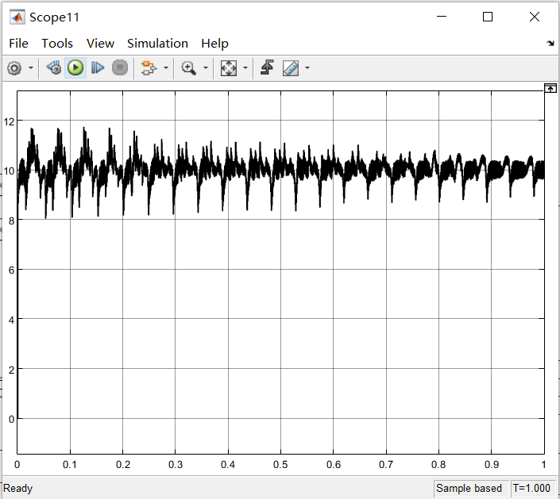Screen dimensions: 560x499
Task: Minimize the Scope11 window
Action: click(x=442, y=17)
